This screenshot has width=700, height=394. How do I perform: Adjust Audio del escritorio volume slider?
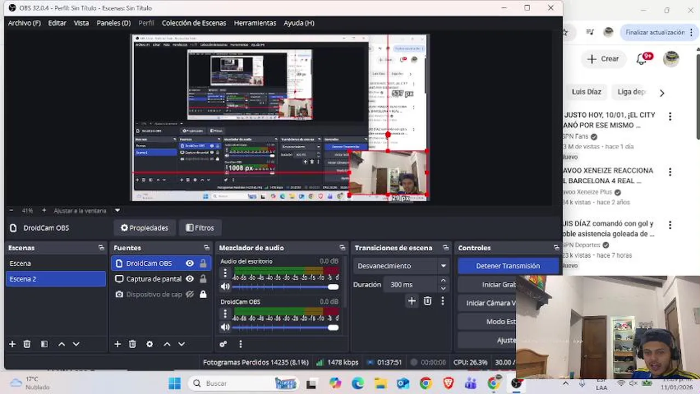click(x=285, y=287)
